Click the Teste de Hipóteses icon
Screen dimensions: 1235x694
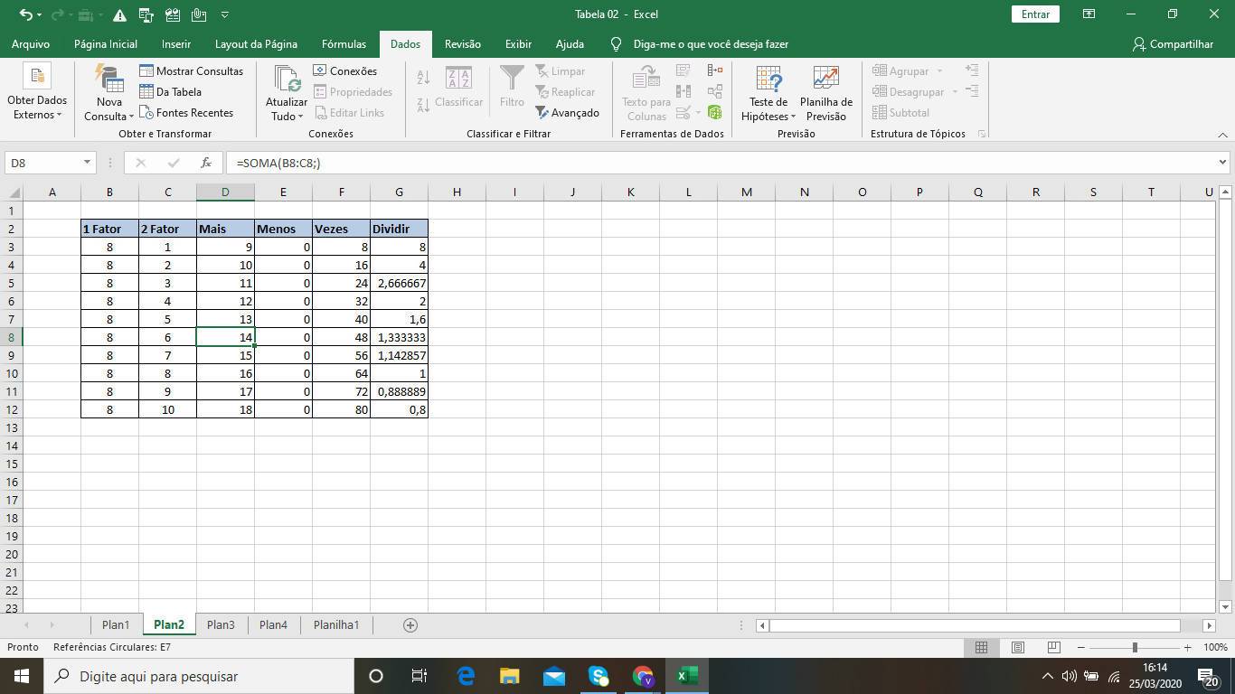[768, 79]
